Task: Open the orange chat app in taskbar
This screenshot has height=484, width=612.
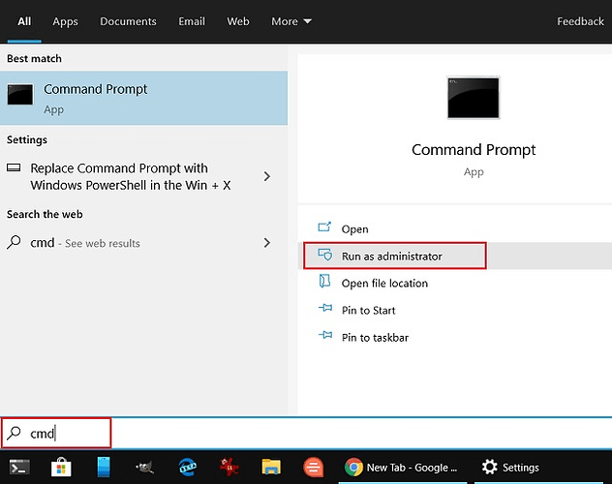Action: 313,468
